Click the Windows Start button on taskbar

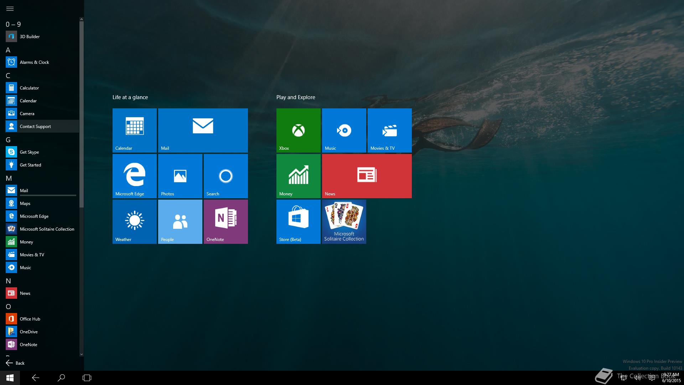pos(10,378)
